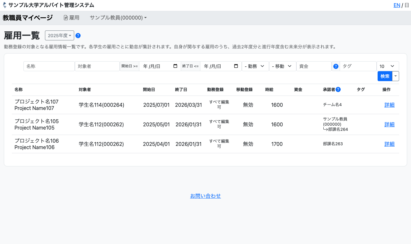Open the 2025年度 fiscal year dropdown
411x244 pixels.
pyautogui.click(x=59, y=36)
